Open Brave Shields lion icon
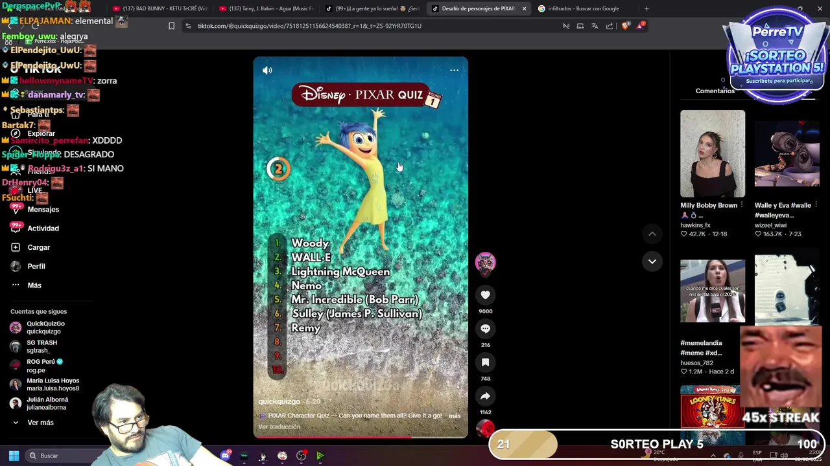Viewport: 830px width, 466px height. [x=625, y=26]
